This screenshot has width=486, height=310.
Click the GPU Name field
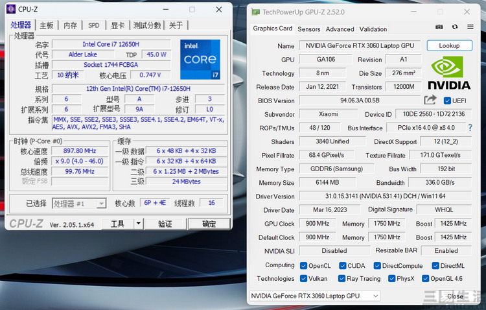tap(360, 45)
